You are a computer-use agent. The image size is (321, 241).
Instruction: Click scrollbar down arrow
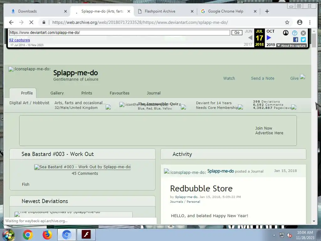314,221
